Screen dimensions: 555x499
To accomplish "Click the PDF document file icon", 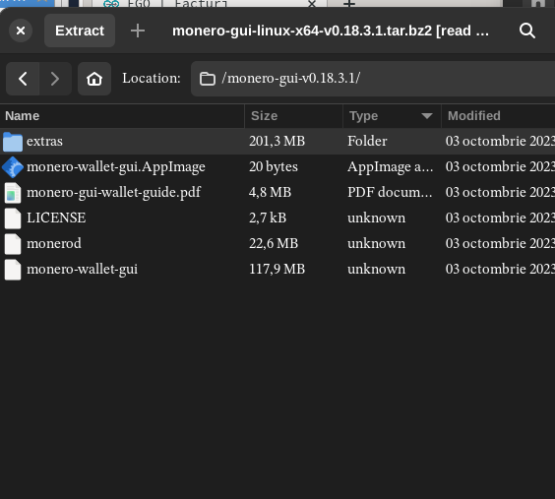I will [x=13, y=193].
